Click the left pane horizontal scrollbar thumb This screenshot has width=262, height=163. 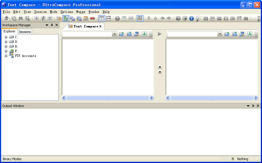click(107, 98)
